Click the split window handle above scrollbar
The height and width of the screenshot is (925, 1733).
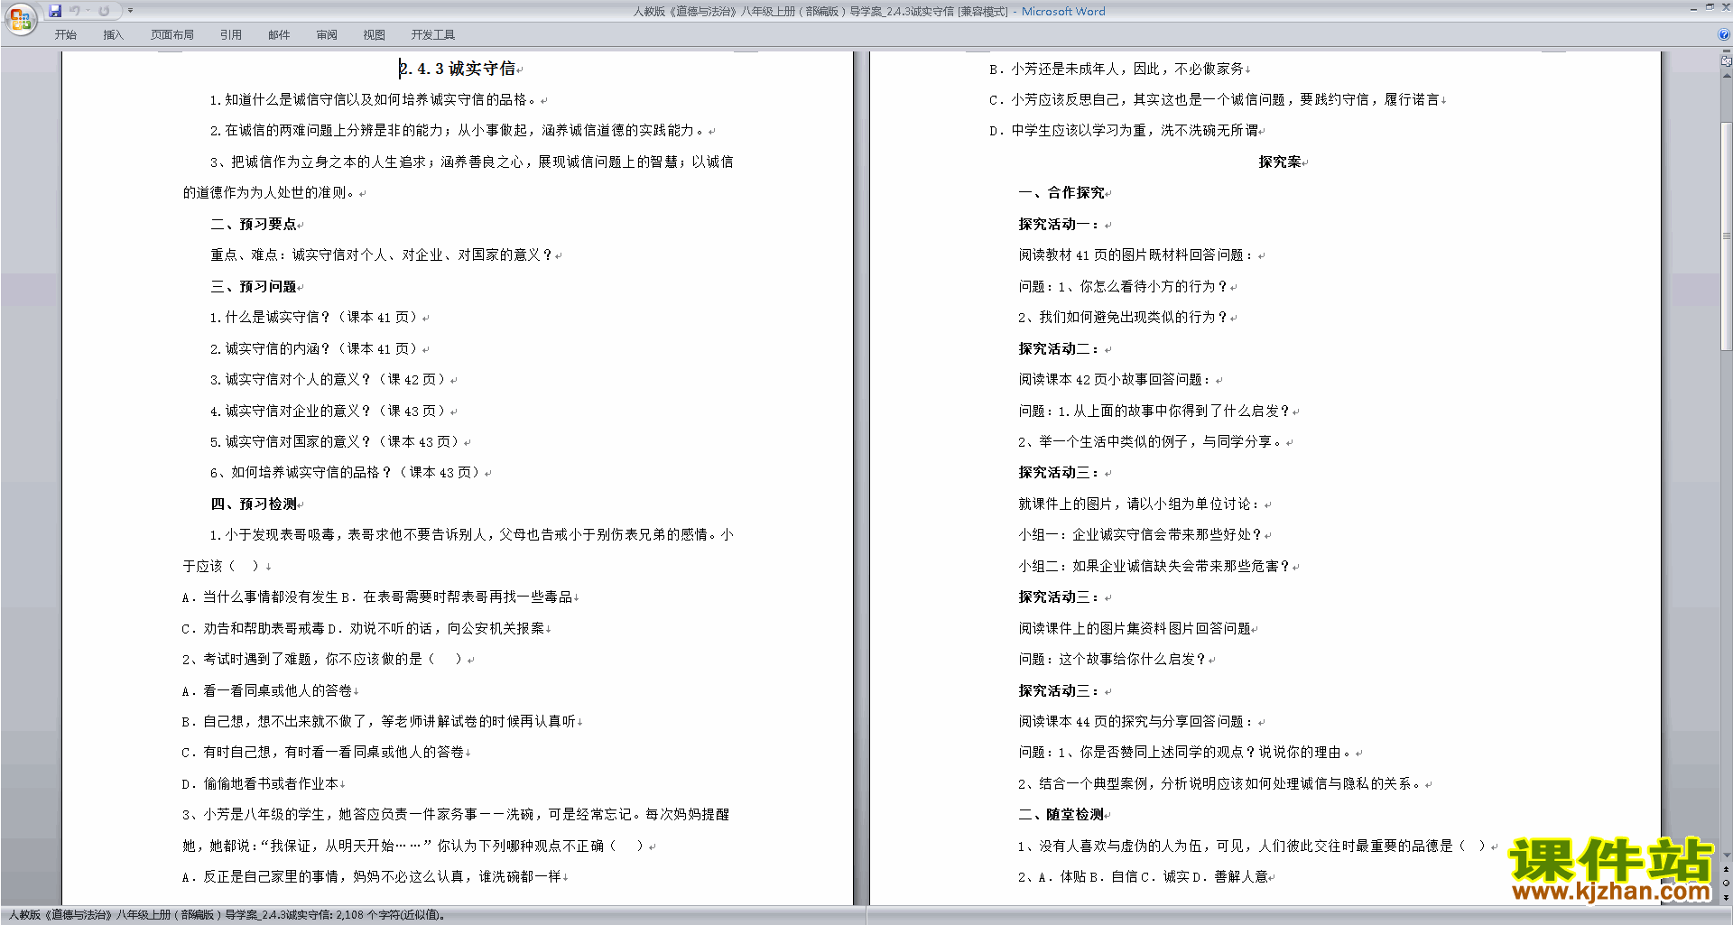pos(1727,52)
